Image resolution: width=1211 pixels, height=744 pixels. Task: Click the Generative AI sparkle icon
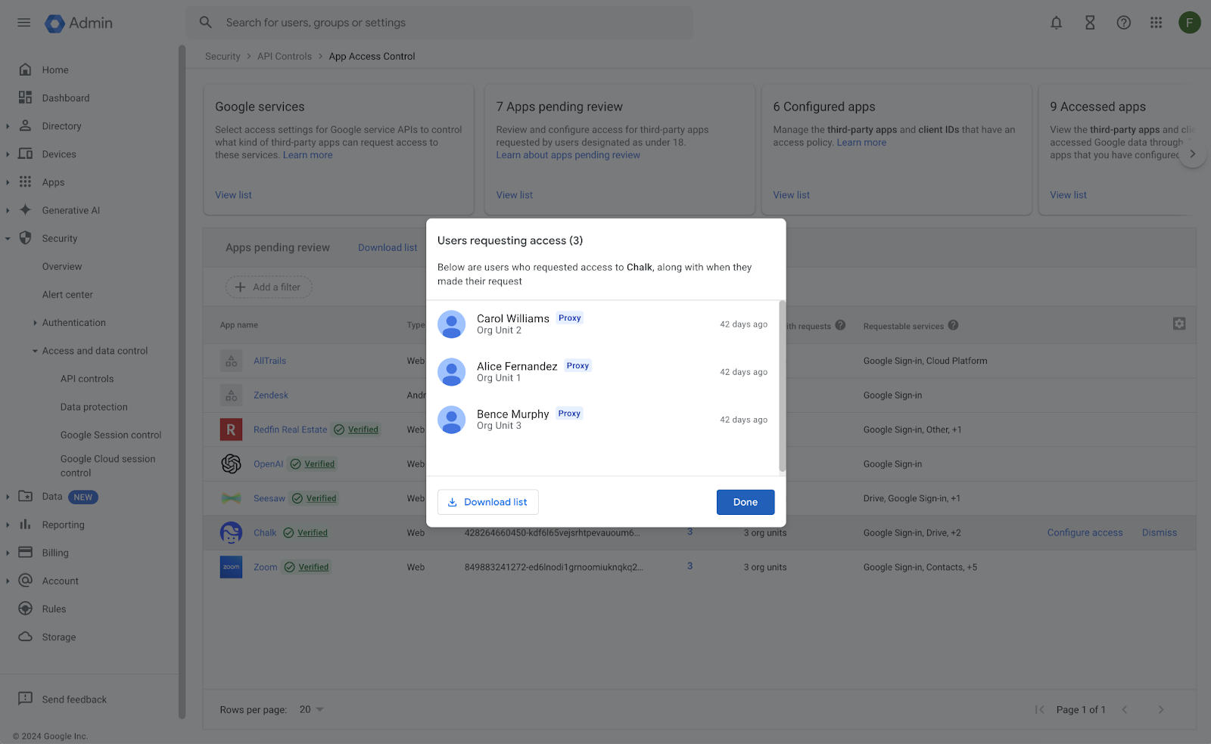26,209
